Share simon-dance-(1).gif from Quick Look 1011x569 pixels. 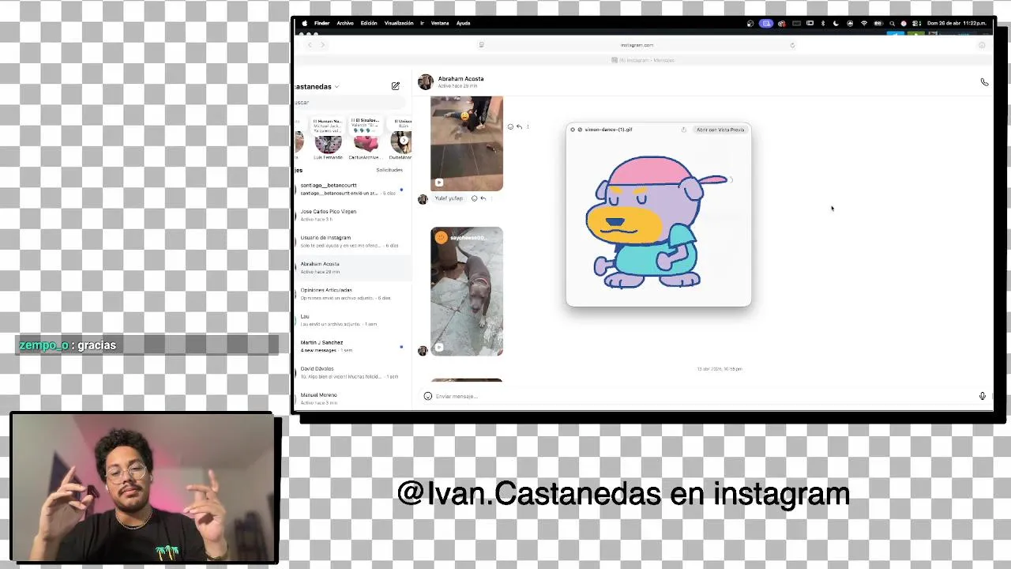pyautogui.click(x=683, y=130)
